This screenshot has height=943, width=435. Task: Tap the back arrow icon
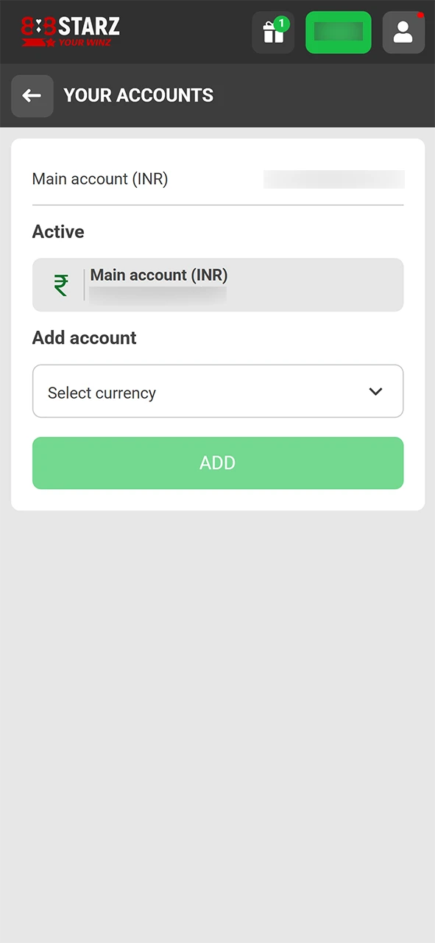coord(32,95)
